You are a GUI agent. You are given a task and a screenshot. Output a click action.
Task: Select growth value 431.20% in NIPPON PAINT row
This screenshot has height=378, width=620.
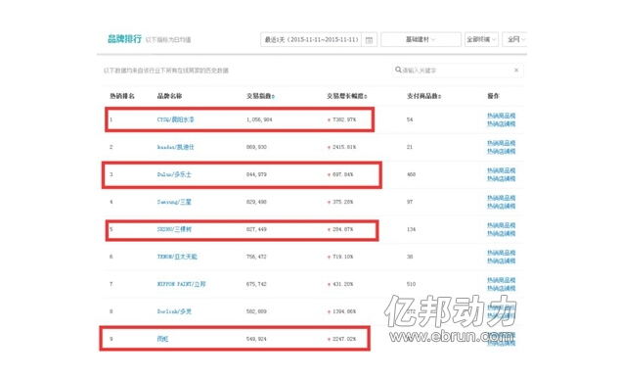click(x=343, y=284)
